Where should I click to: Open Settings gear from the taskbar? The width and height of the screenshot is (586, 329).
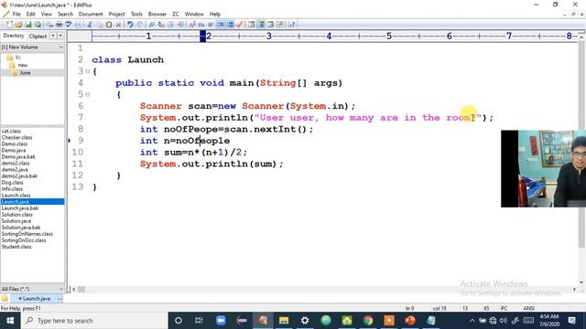305,321
